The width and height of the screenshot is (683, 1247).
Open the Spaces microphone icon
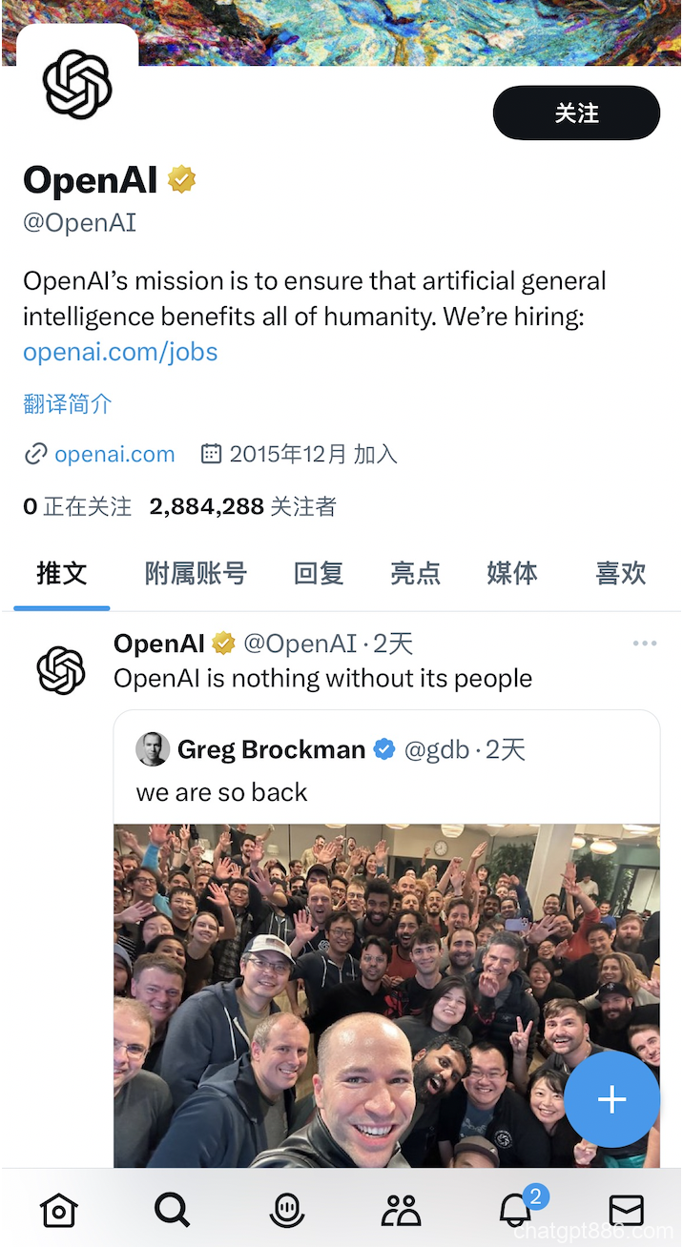pos(286,1210)
